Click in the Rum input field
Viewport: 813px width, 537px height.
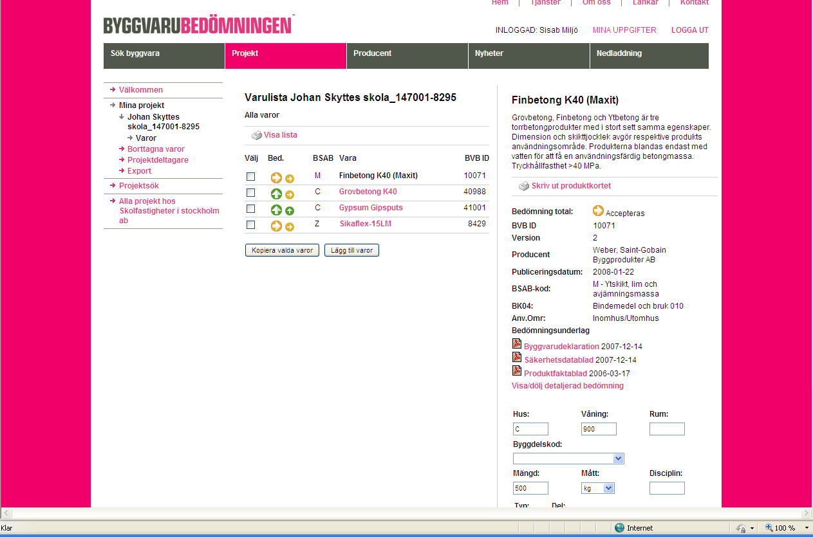point(667,429)
